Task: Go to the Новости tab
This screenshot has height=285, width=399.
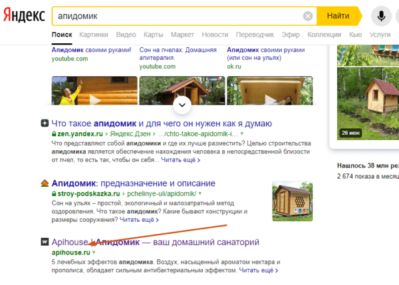Action: tap(215, 35)
